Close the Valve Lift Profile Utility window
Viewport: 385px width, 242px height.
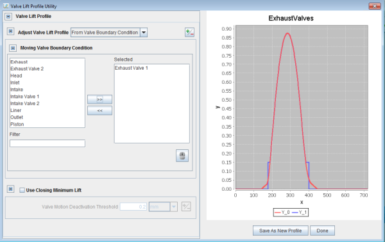[x=375, y=6]
